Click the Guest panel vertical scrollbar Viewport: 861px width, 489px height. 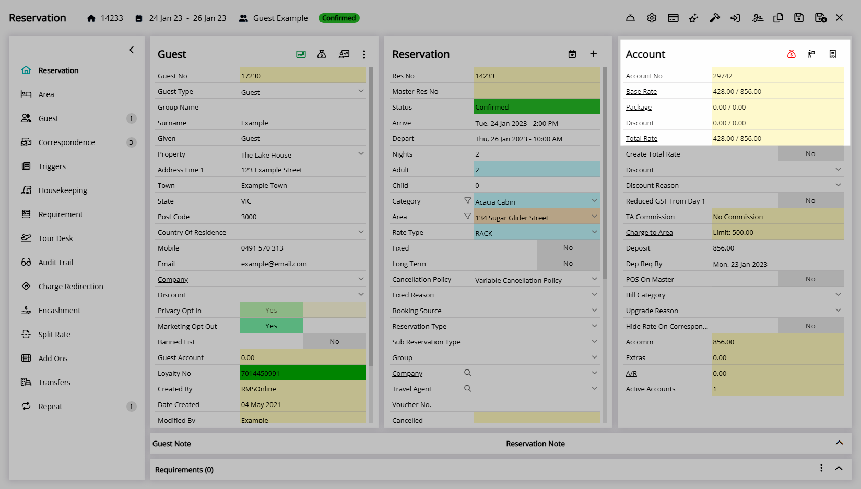(371, 216)
